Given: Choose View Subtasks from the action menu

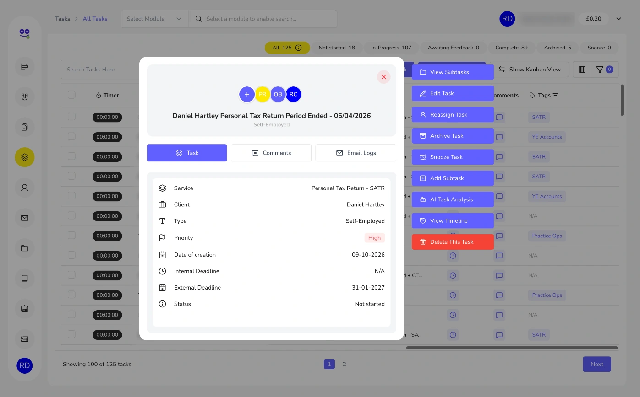Looking at the screenshot, I should pos(453,72).
